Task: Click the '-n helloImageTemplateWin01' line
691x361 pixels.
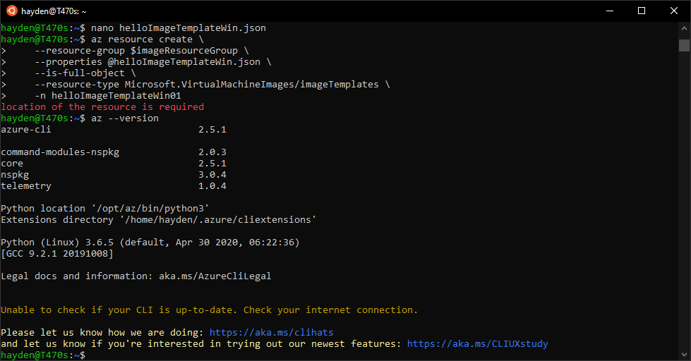Action: click(x=108, y=96)
